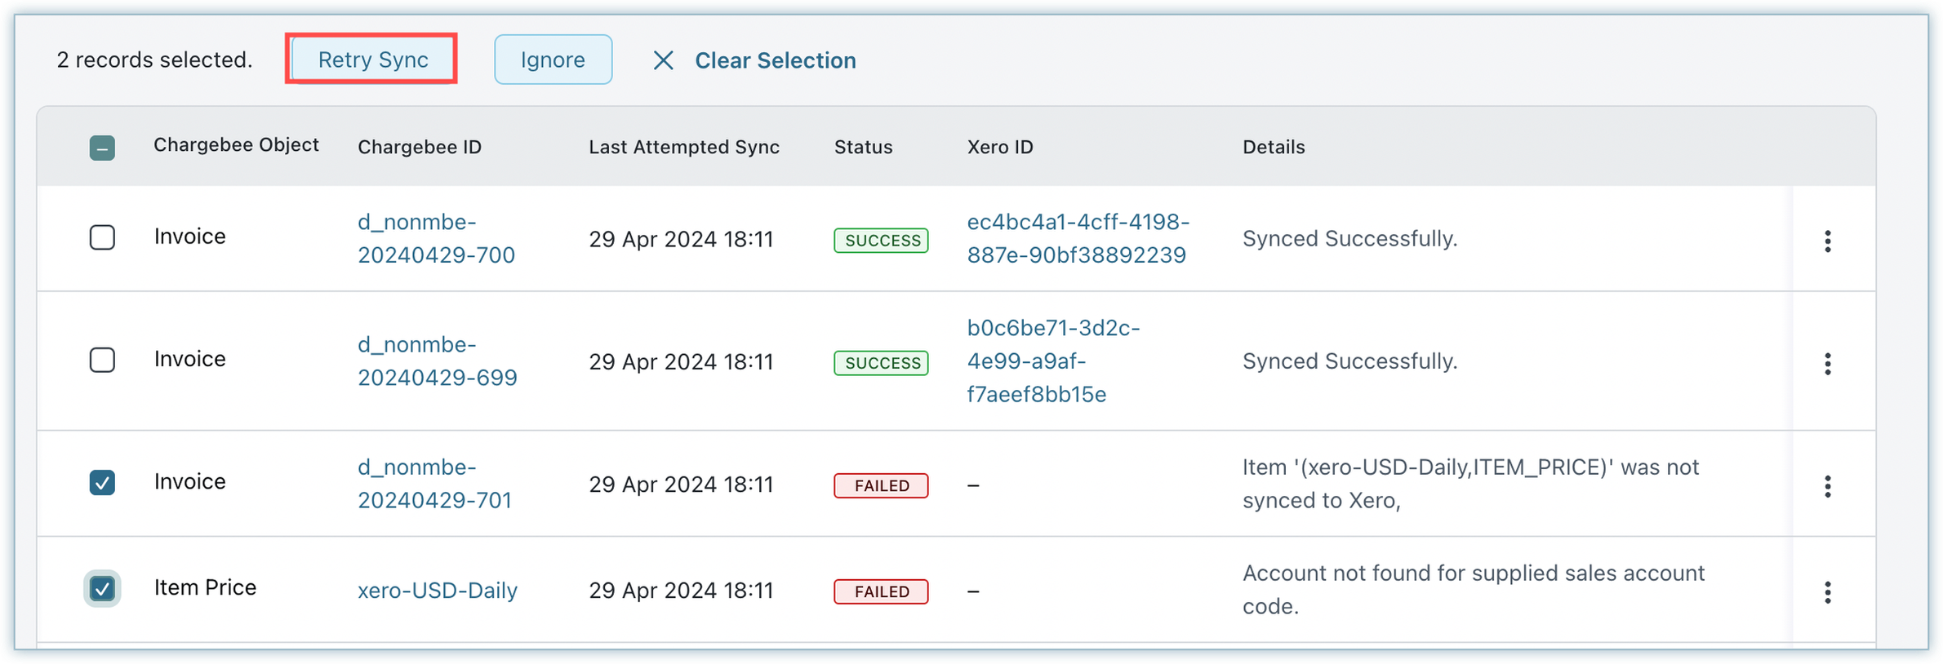Open three-dot menu for failed invoice 20240429-701
1943x664 pixels.
point(1827,486)
